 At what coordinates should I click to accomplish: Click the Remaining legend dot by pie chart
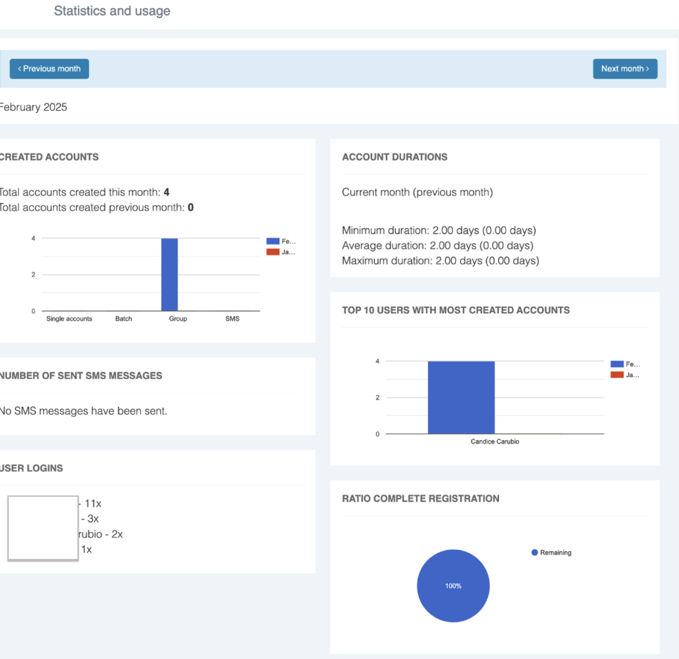tap(534, 552)
